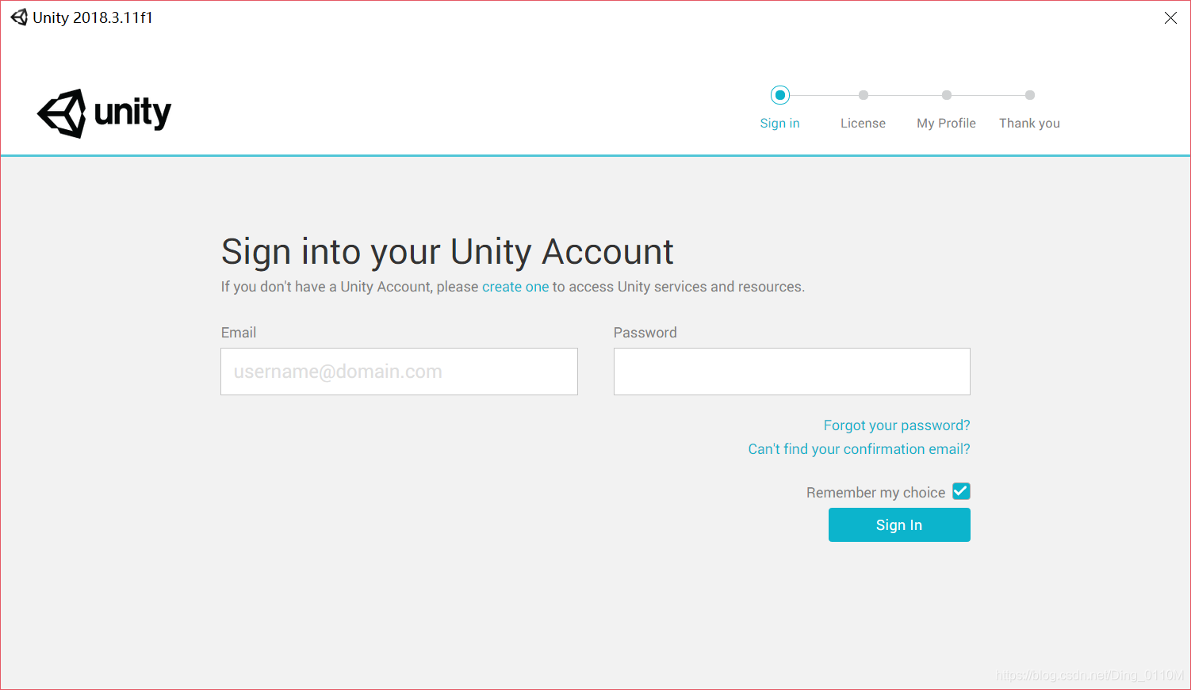This screenshot has height=690, width=1191.
Task: Click the 'Remember my choice' label text
Action: 875,493
